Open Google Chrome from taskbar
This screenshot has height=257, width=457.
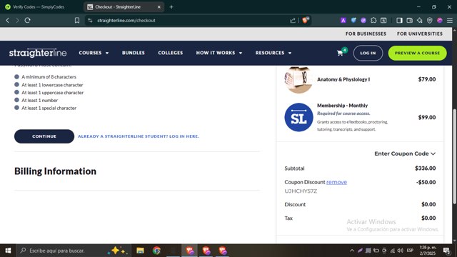157,251
